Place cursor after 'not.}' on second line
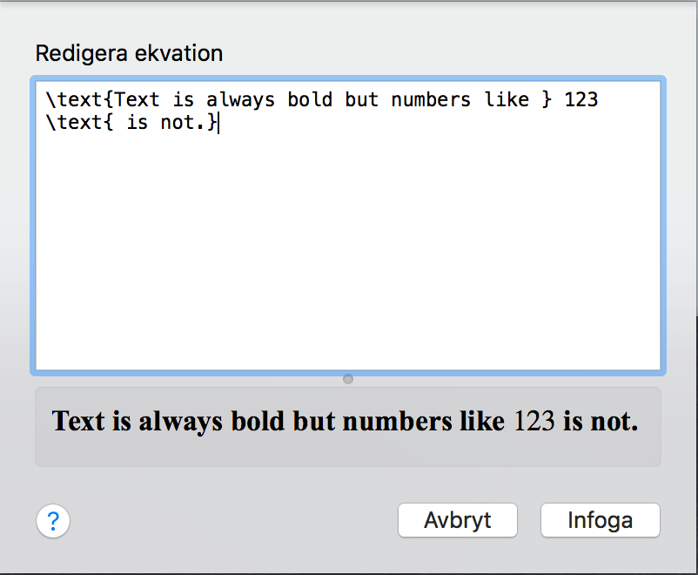Viewport: 698px width, 575px height. [x=218, y=122]
